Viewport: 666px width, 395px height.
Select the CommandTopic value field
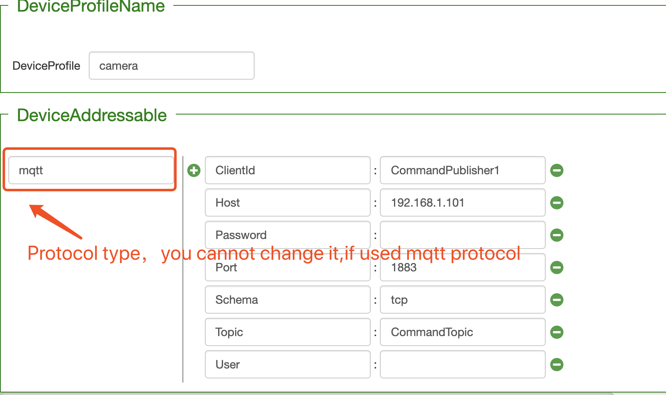(462, 332)
